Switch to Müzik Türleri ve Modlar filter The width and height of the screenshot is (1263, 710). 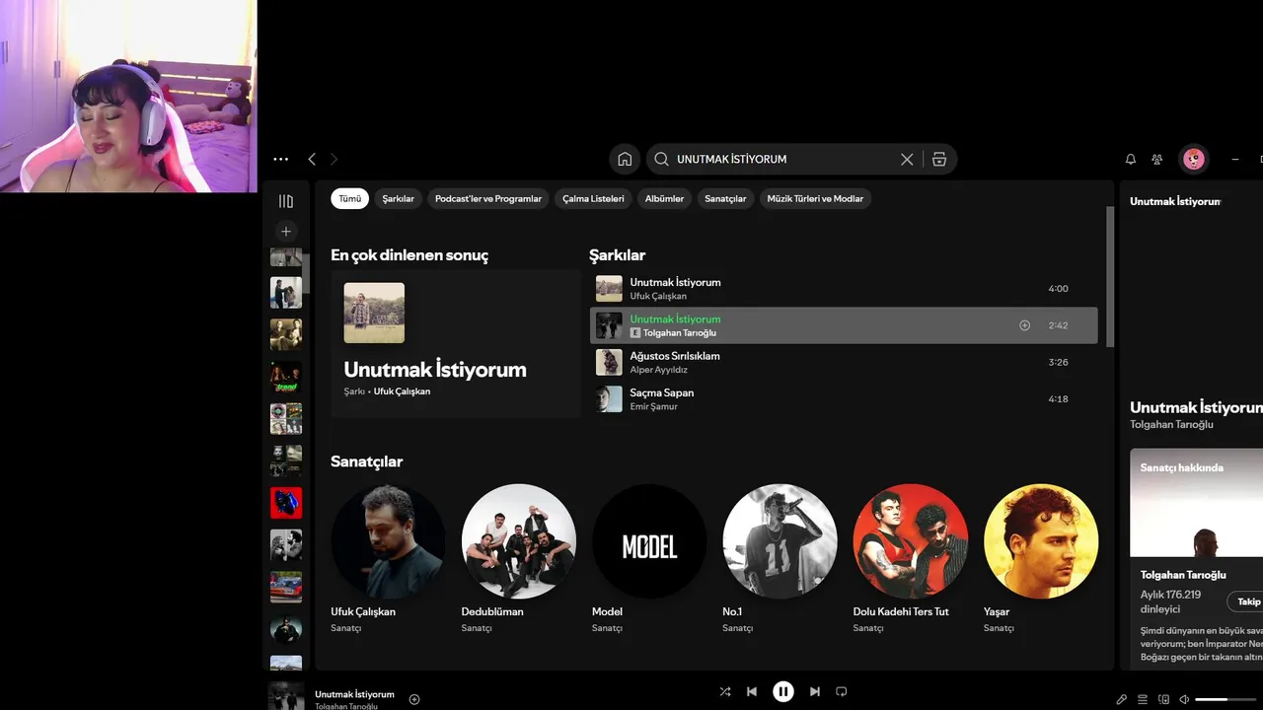815,198
